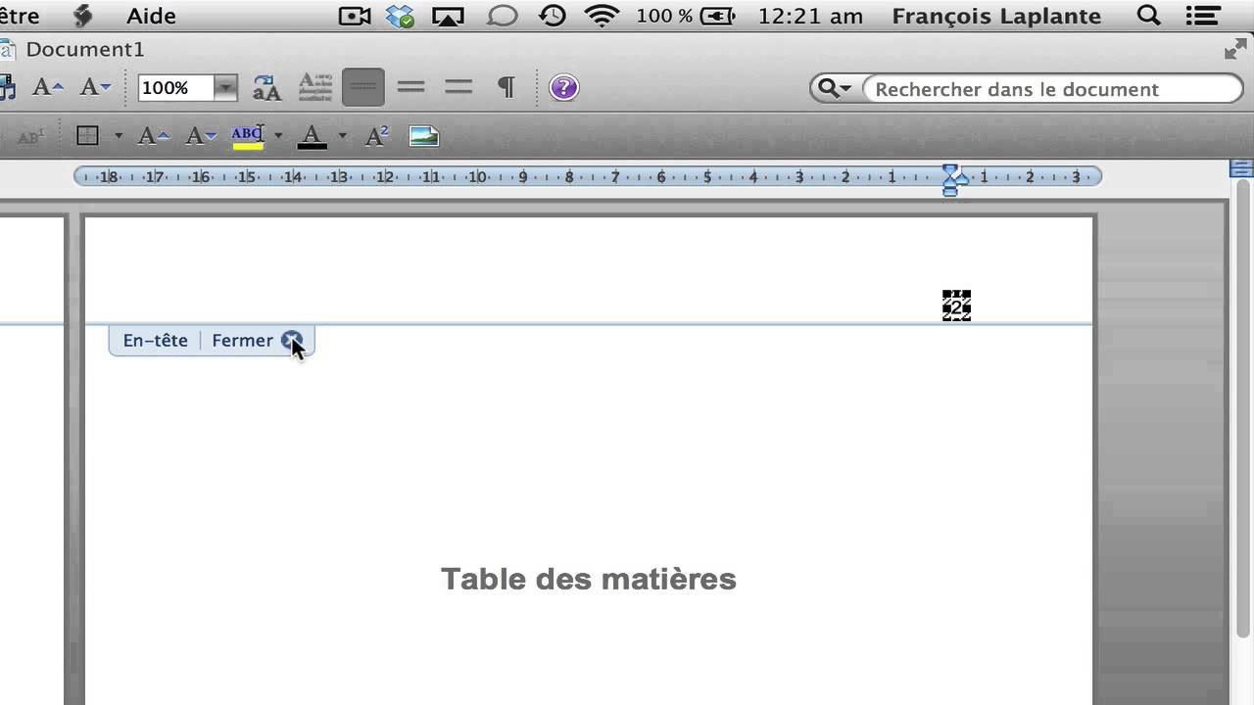This screenshot has height=705, width=1254.
Task: Open the Aide menu
Action: (x=152, y=16)
